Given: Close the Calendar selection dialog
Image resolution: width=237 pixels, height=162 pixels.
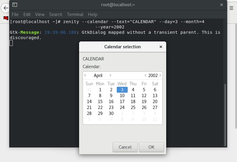Looking at the screenshot, I should (161, 47).
